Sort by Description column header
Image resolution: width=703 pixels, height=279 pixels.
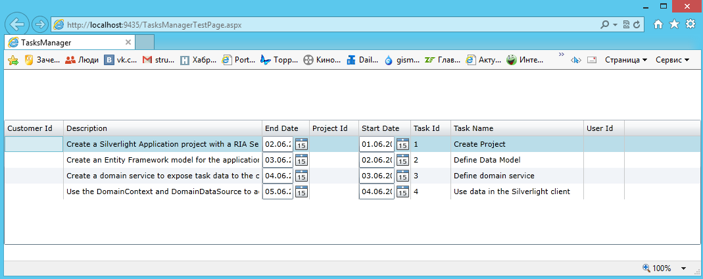162,128
